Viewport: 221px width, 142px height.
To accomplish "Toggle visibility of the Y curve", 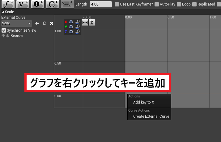I will click(x=71, y=27).
